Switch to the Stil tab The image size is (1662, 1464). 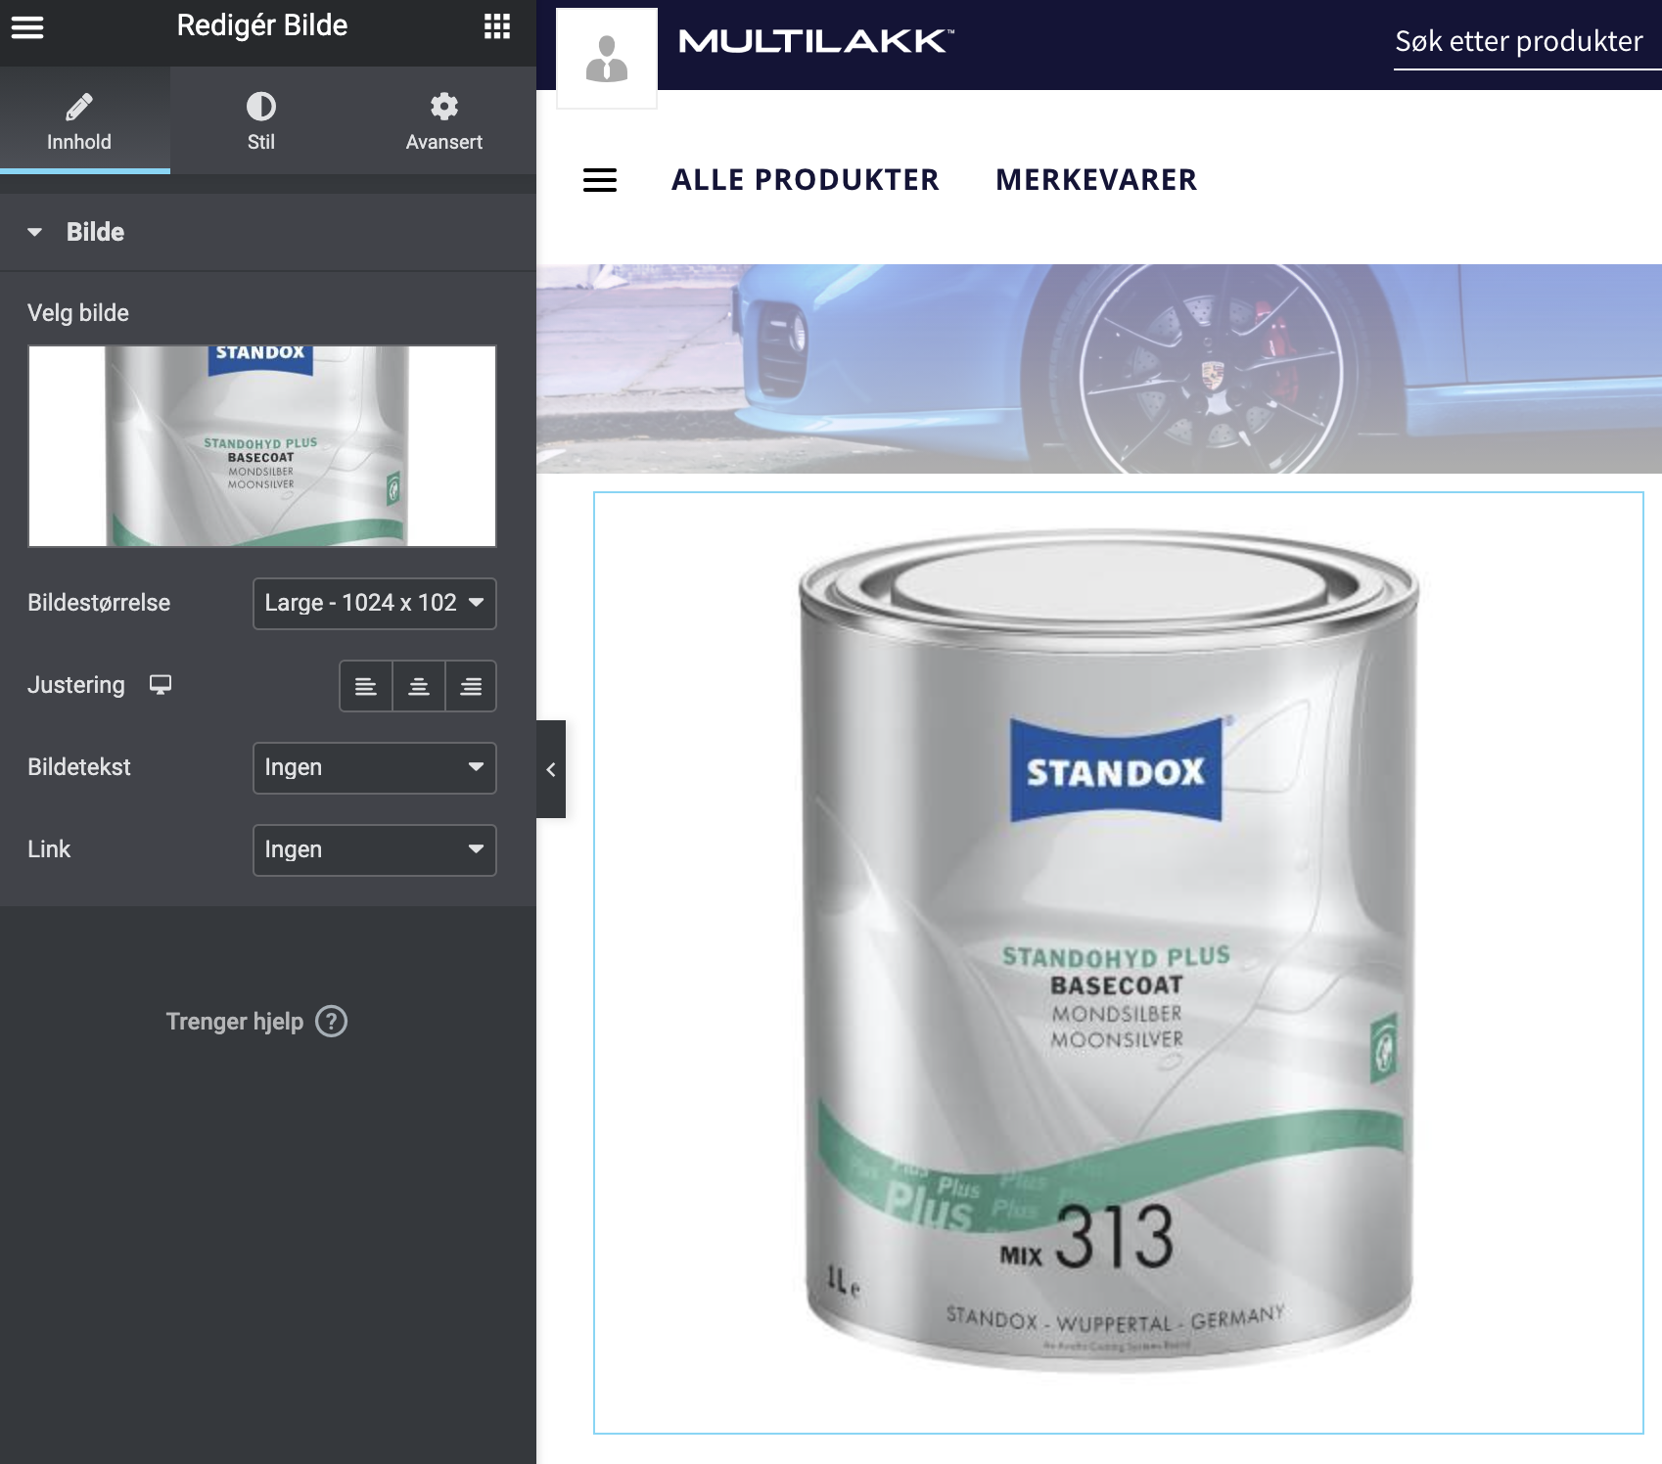pyautogui.click(x=260, y=121)
